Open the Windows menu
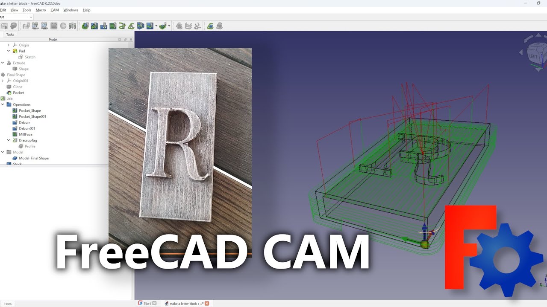547x307 pixels. 71,10
